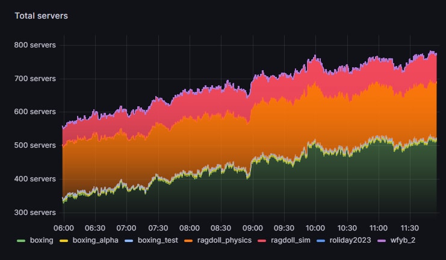
Task: Open the green boxing color swatch
Action: tap(20, 240)
